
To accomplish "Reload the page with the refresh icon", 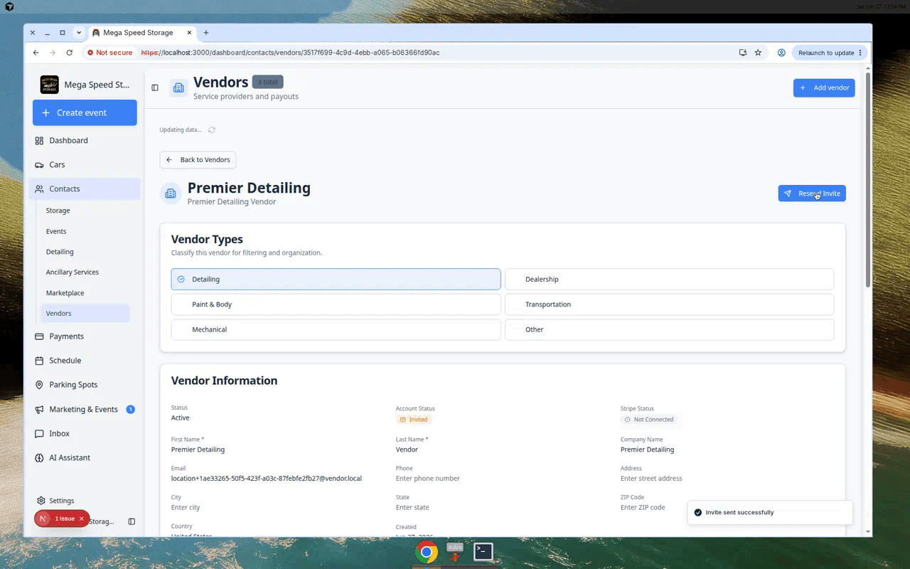I will (69, 53).
